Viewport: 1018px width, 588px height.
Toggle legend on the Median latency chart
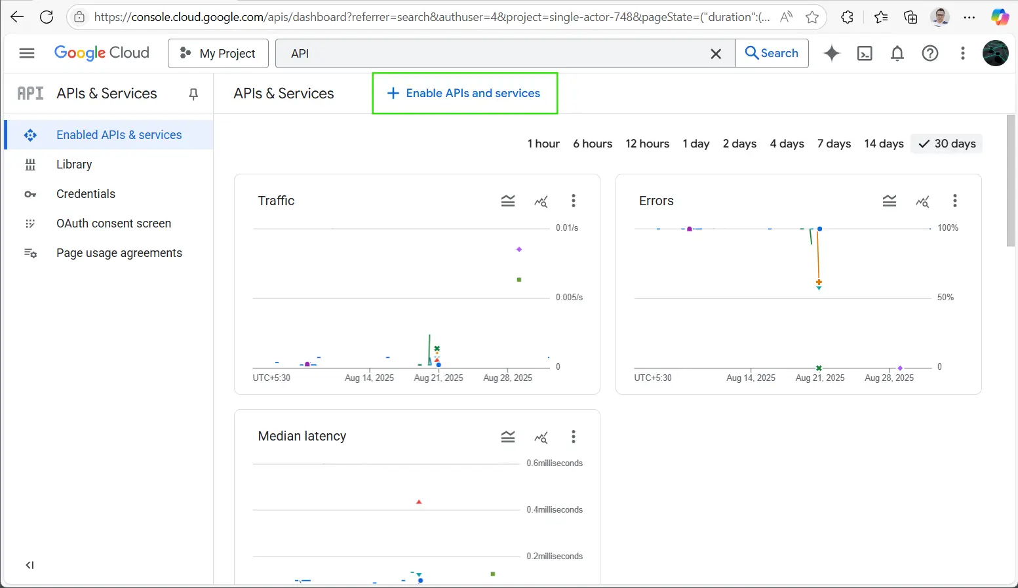[x=508, y=437]
